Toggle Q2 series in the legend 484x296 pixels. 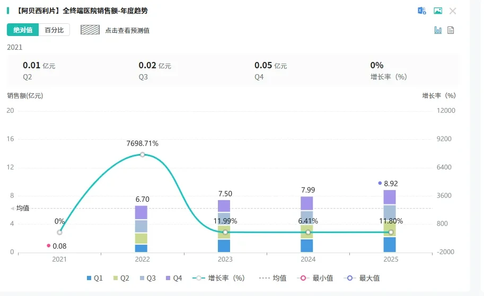tap(121, 278)
